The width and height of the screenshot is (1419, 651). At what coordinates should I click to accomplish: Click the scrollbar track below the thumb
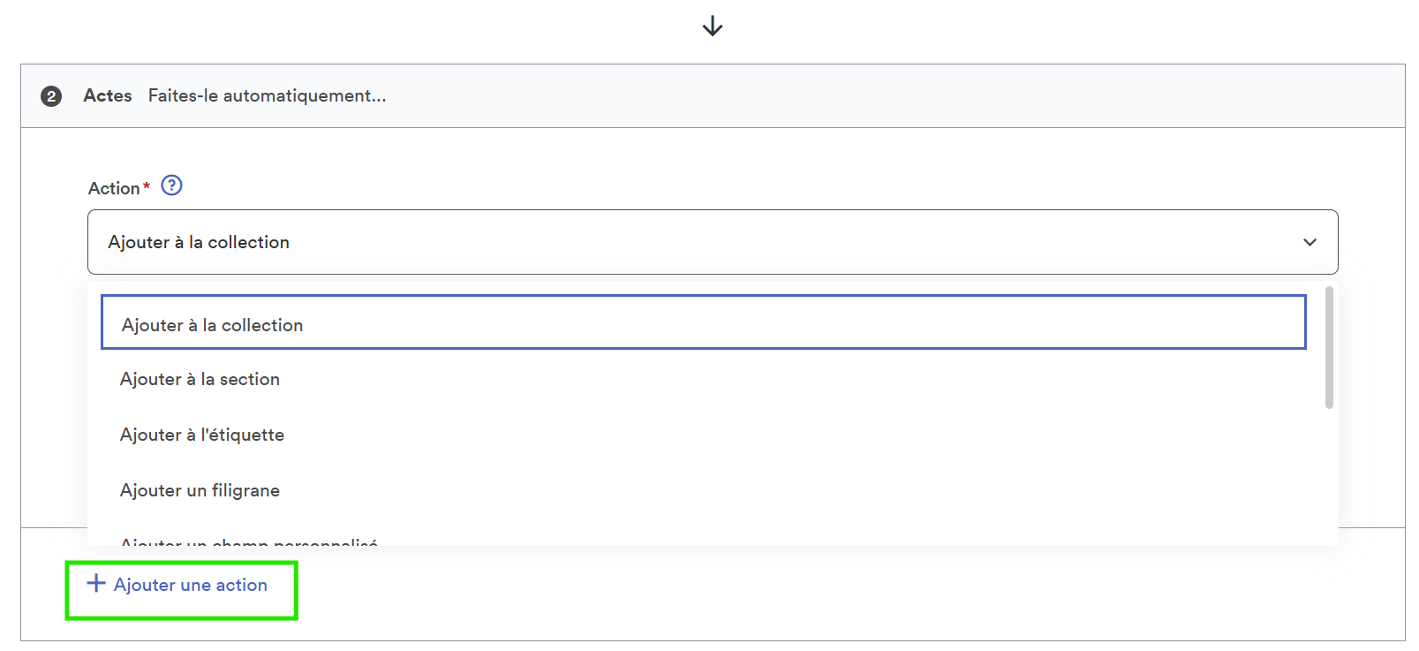coord(1329,477)
